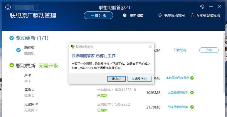The width and height of the screenshot is (227, 117).
Task: Click the 关闭程序(C) button
Action: [x=139, y=79]
